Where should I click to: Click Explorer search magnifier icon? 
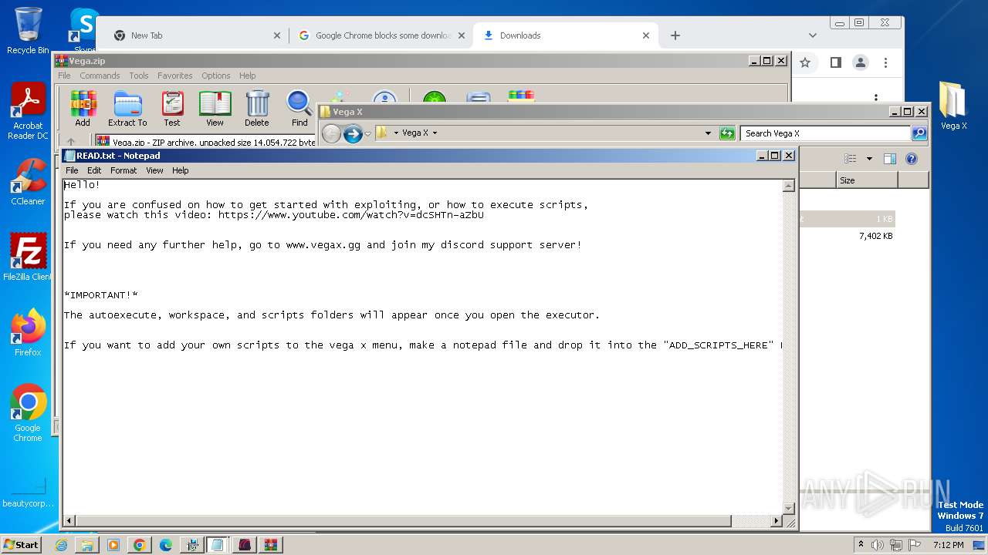[919, 133]
